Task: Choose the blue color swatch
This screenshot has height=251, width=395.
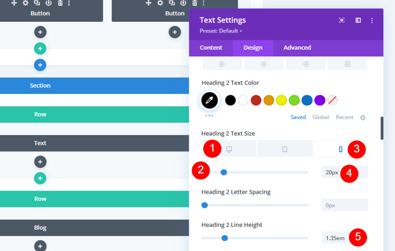Action: click(307, 100)
